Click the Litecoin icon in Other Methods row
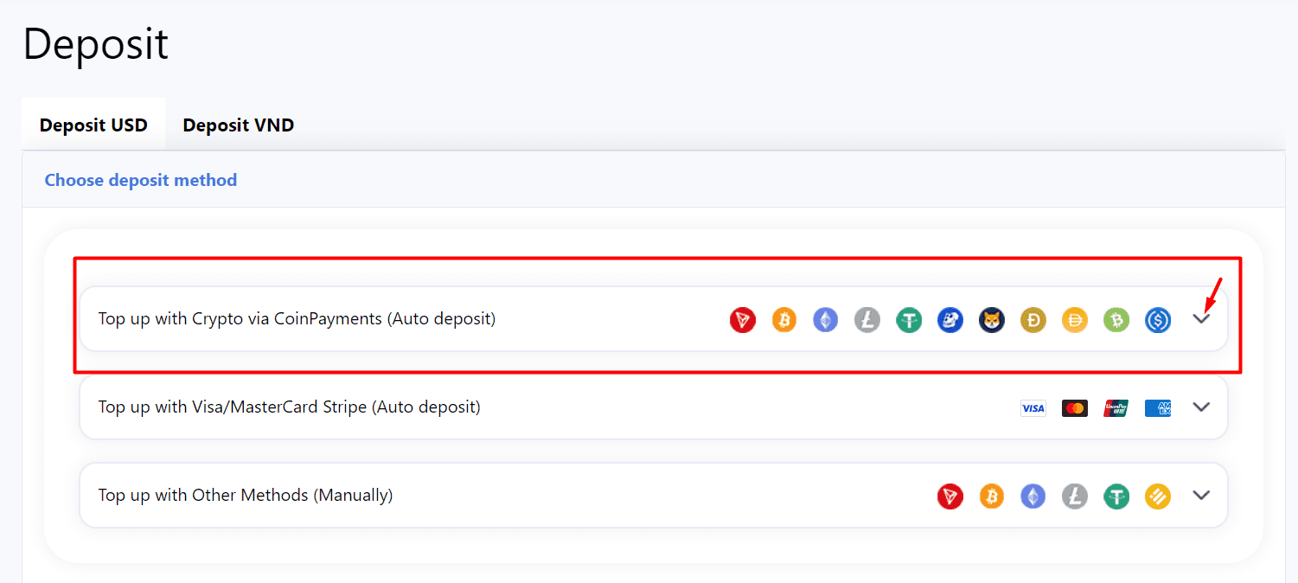Screen dimensions: 1298x583 tap(1074, 497)
